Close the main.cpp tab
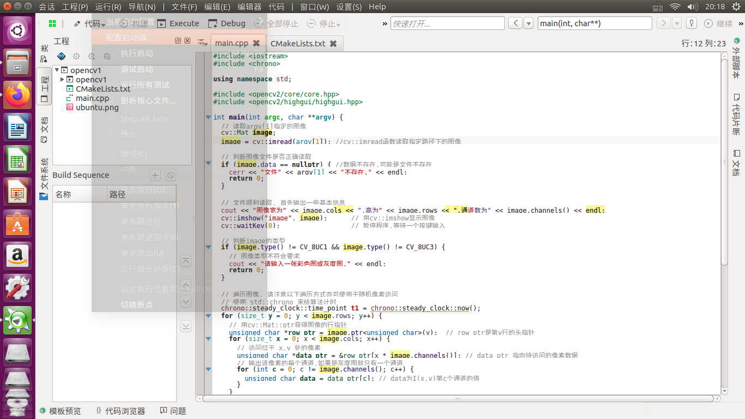Viewport: 745px width, 419px height. 256,43
